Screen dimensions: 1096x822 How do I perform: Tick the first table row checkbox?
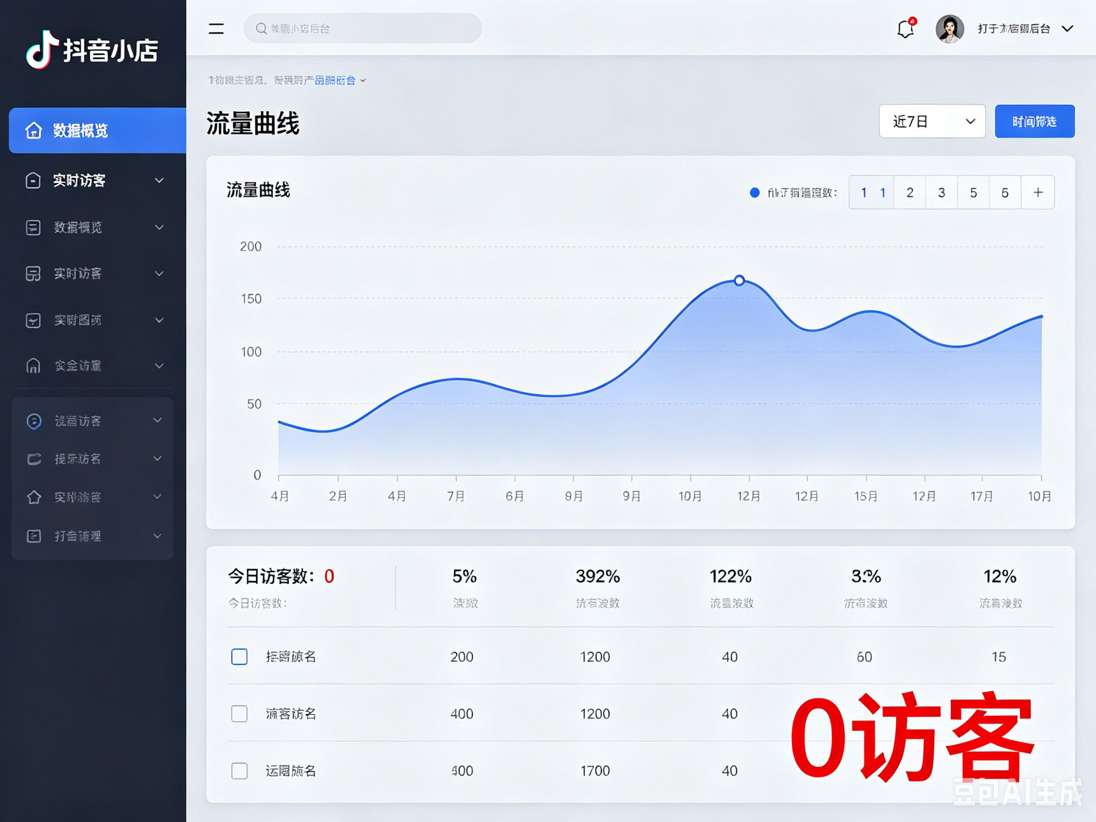point(239,656)
